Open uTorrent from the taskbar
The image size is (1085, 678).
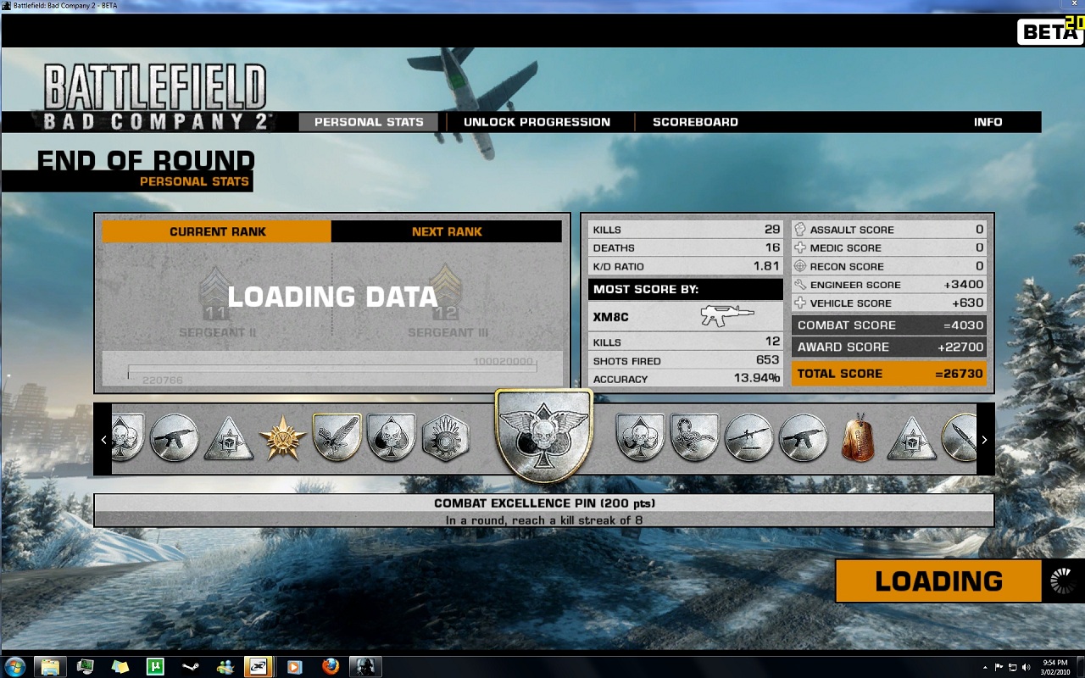(155, 666)
